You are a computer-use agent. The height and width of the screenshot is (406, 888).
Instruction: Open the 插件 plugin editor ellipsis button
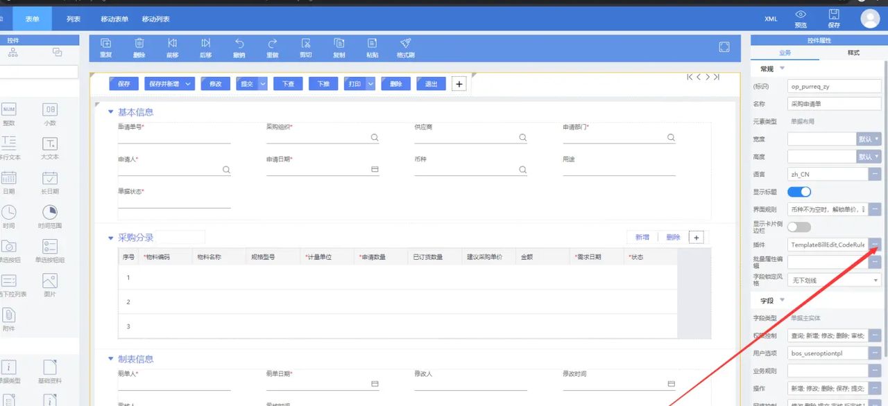coord(876,244)
